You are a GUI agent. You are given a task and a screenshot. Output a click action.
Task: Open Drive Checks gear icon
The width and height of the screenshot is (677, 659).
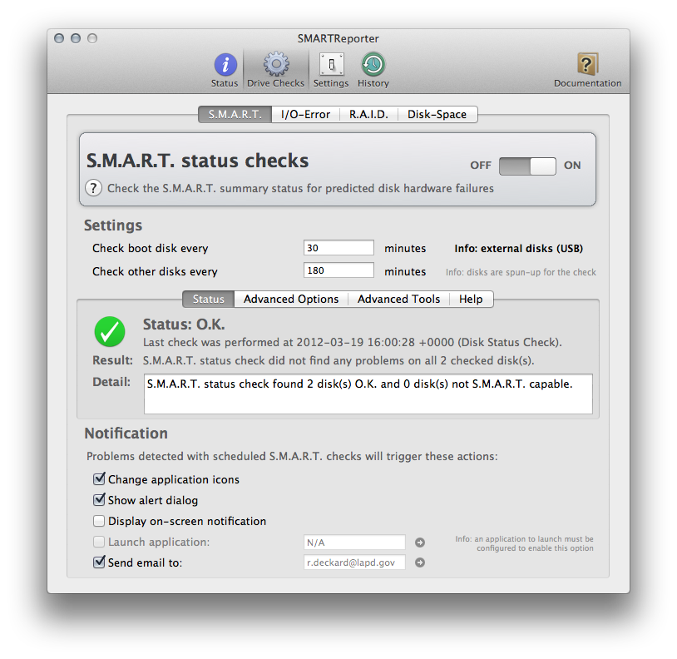tap(276, 71)
